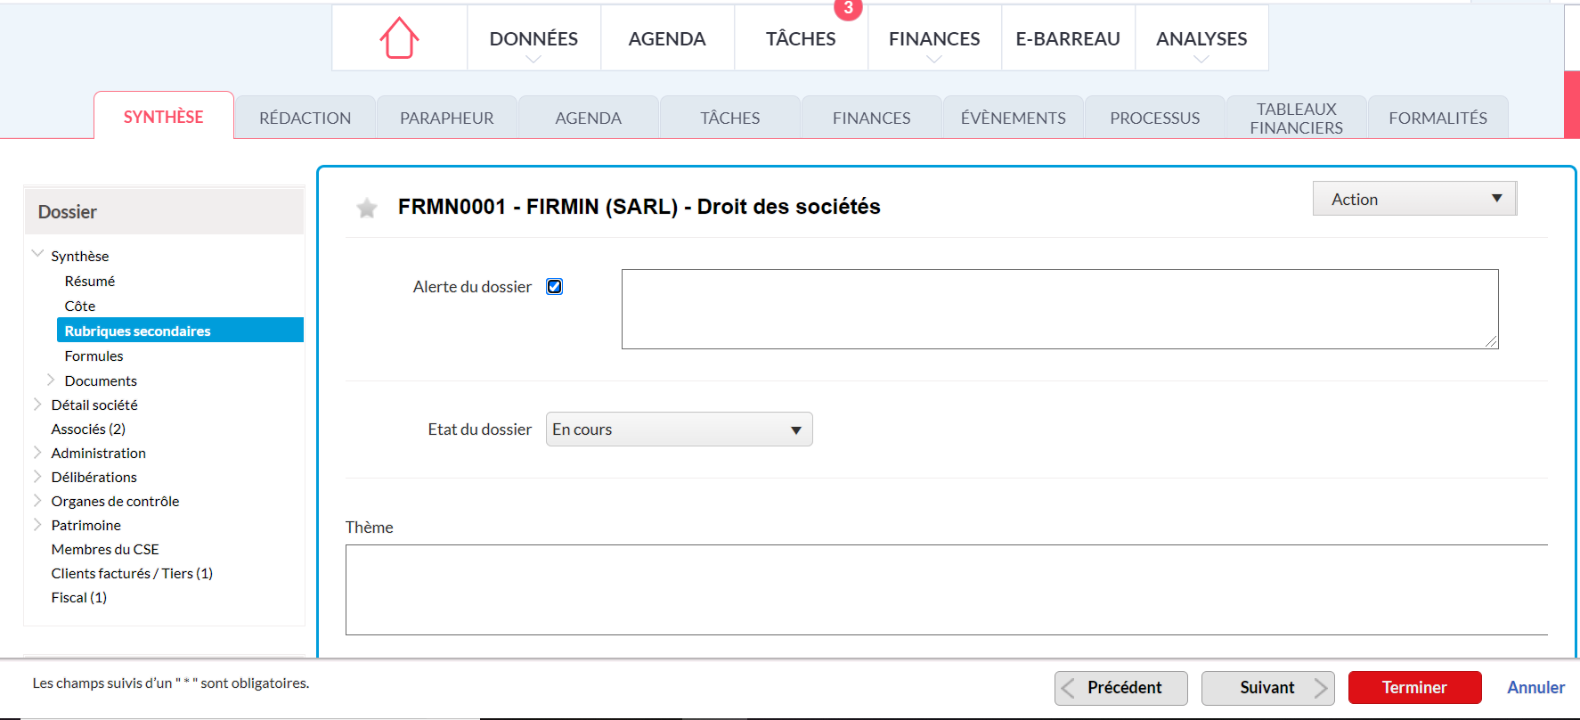Image resolution: width=1580 pixels, height=720 pixels.
Task: Open the AGENDA top menu
Action: pos(667,38)
